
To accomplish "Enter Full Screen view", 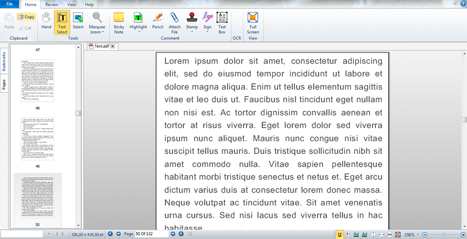I will (252, 22).
